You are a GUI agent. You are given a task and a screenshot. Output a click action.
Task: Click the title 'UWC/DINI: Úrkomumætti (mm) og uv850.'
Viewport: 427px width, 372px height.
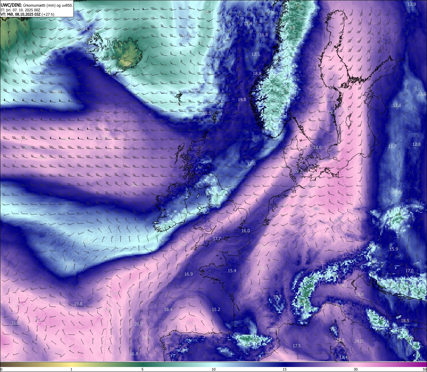click(x=37, y=5)
